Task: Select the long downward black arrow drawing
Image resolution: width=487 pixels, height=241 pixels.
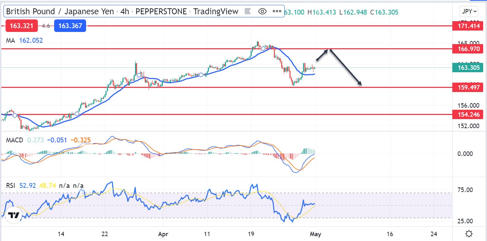Action: [x=345, y=67]
